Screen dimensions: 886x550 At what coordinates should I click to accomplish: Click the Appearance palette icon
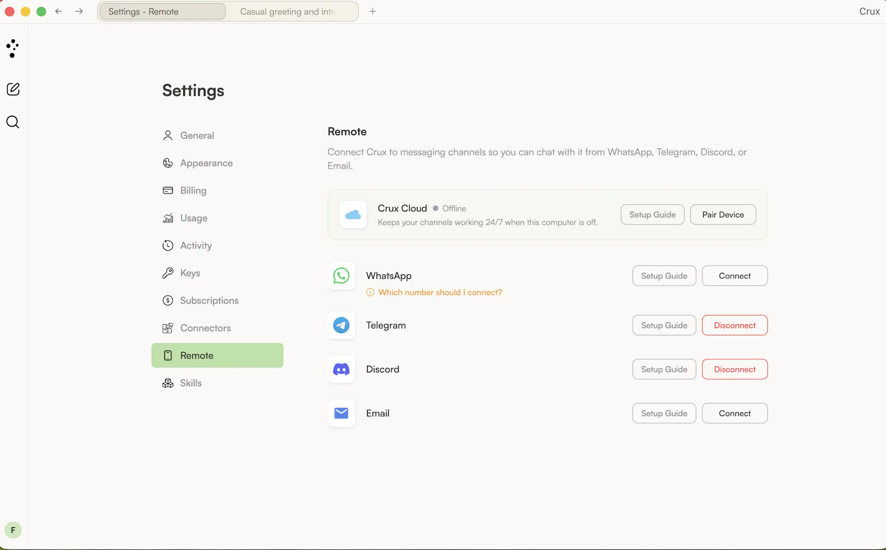[x=168, y=163]
